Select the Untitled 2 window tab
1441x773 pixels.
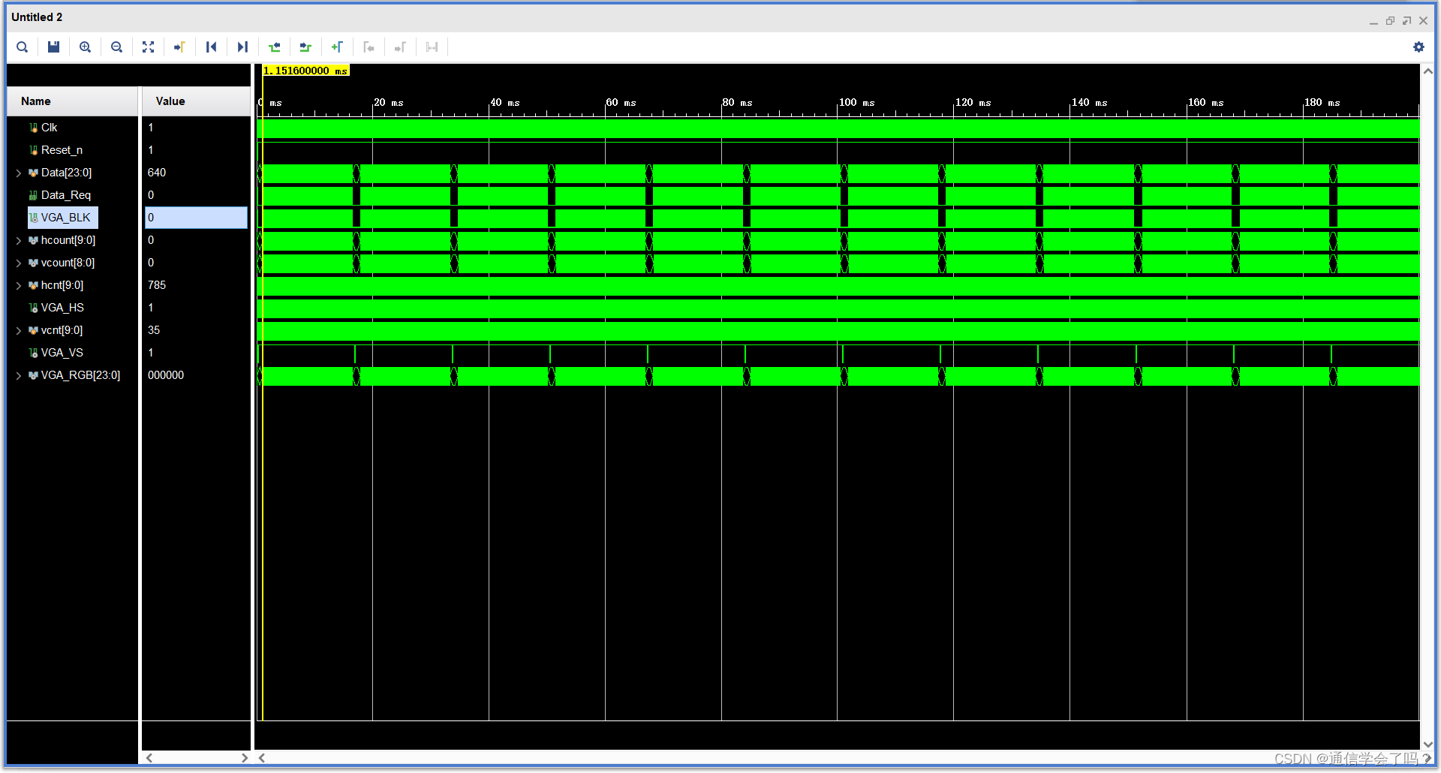[x=37, y=17]
